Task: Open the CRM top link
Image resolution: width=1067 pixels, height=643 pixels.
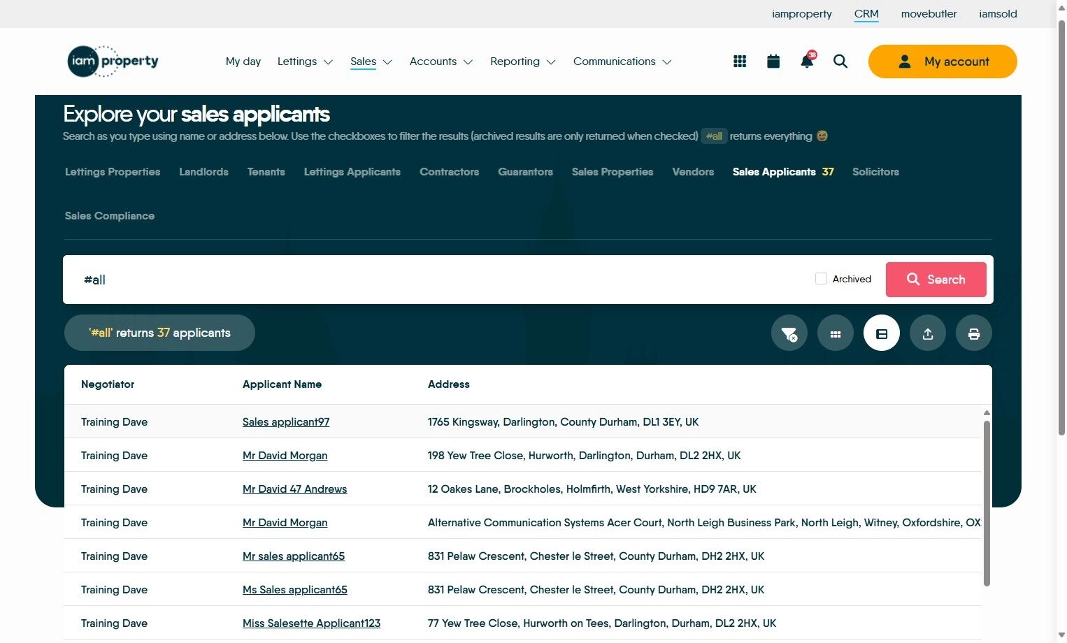Action: tap(866, 14)
